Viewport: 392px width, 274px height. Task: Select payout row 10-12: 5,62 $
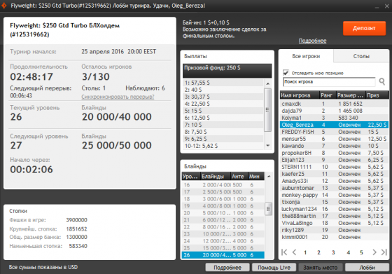pyautogui.click(x=223, y=146)
